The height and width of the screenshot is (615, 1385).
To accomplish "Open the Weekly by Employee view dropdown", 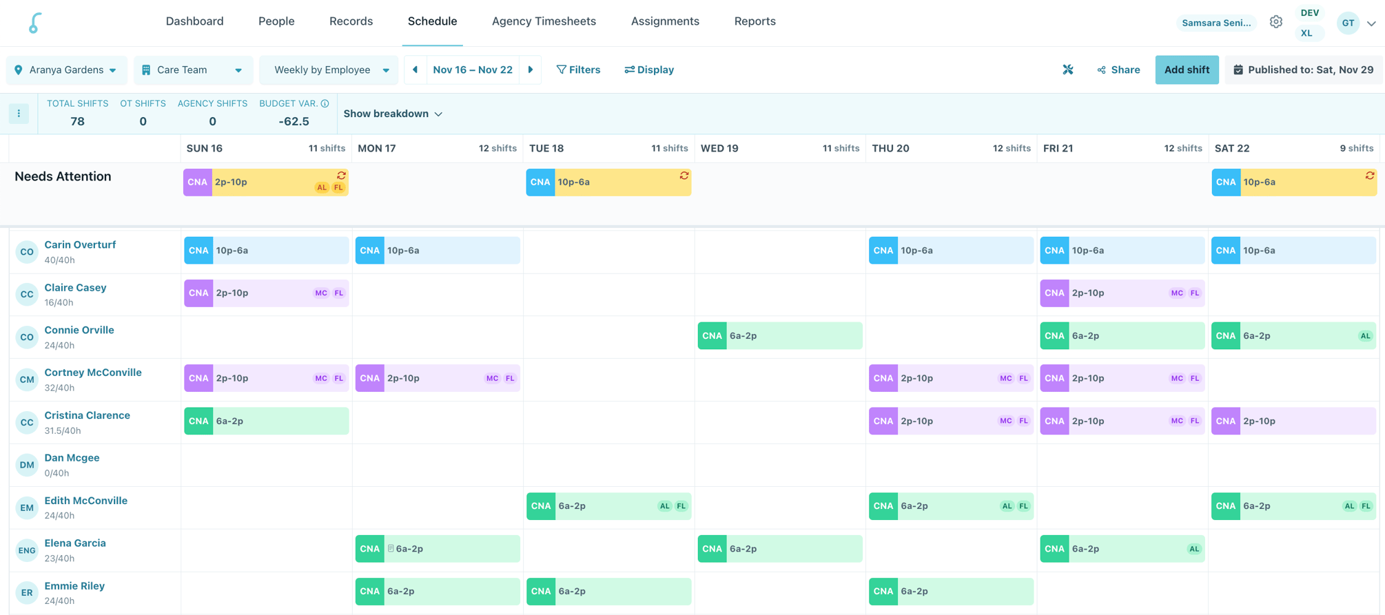I will [x=329, y=70].
